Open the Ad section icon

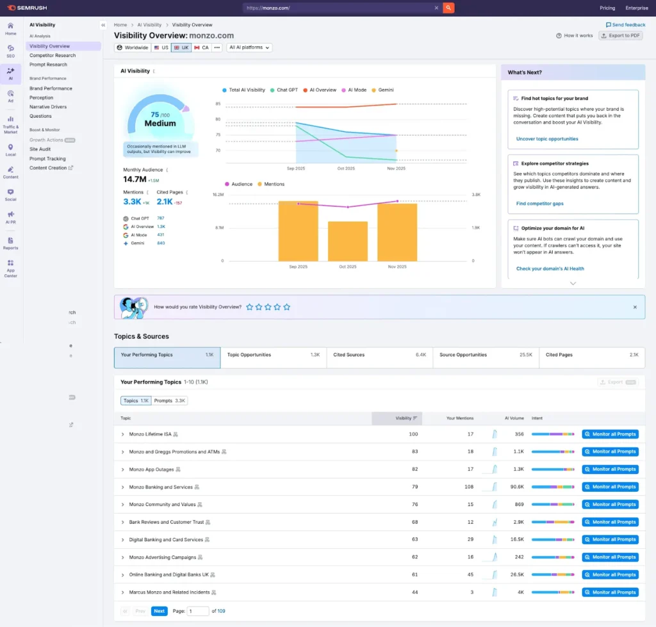click(x=10, y=96)
